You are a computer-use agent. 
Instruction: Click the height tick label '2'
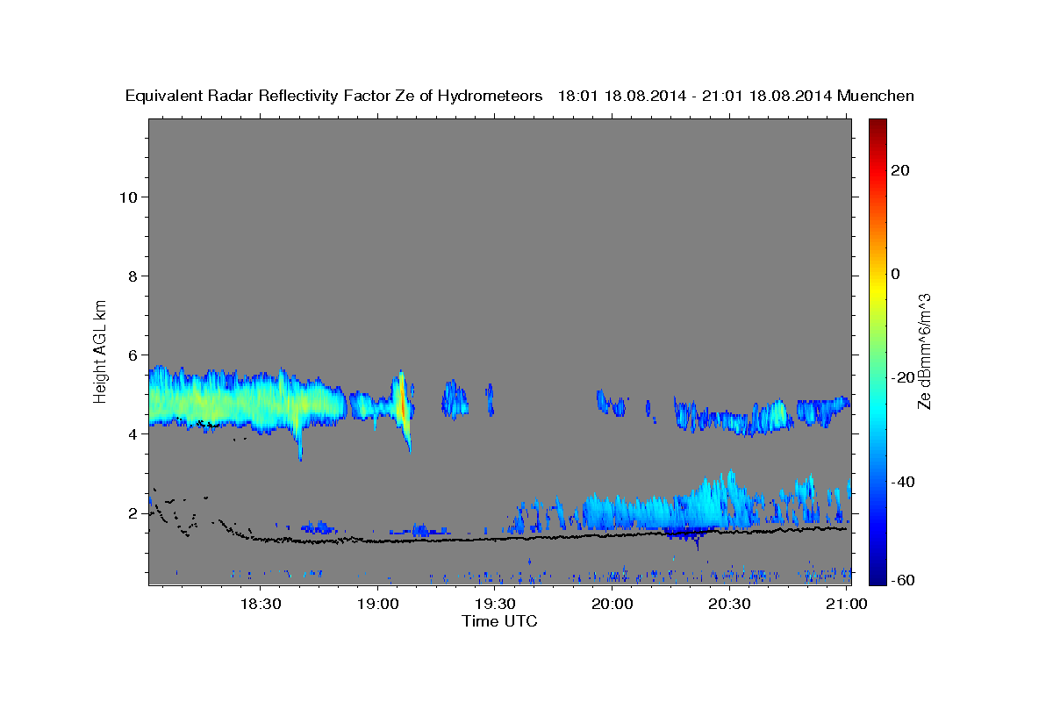pos(133,513)
